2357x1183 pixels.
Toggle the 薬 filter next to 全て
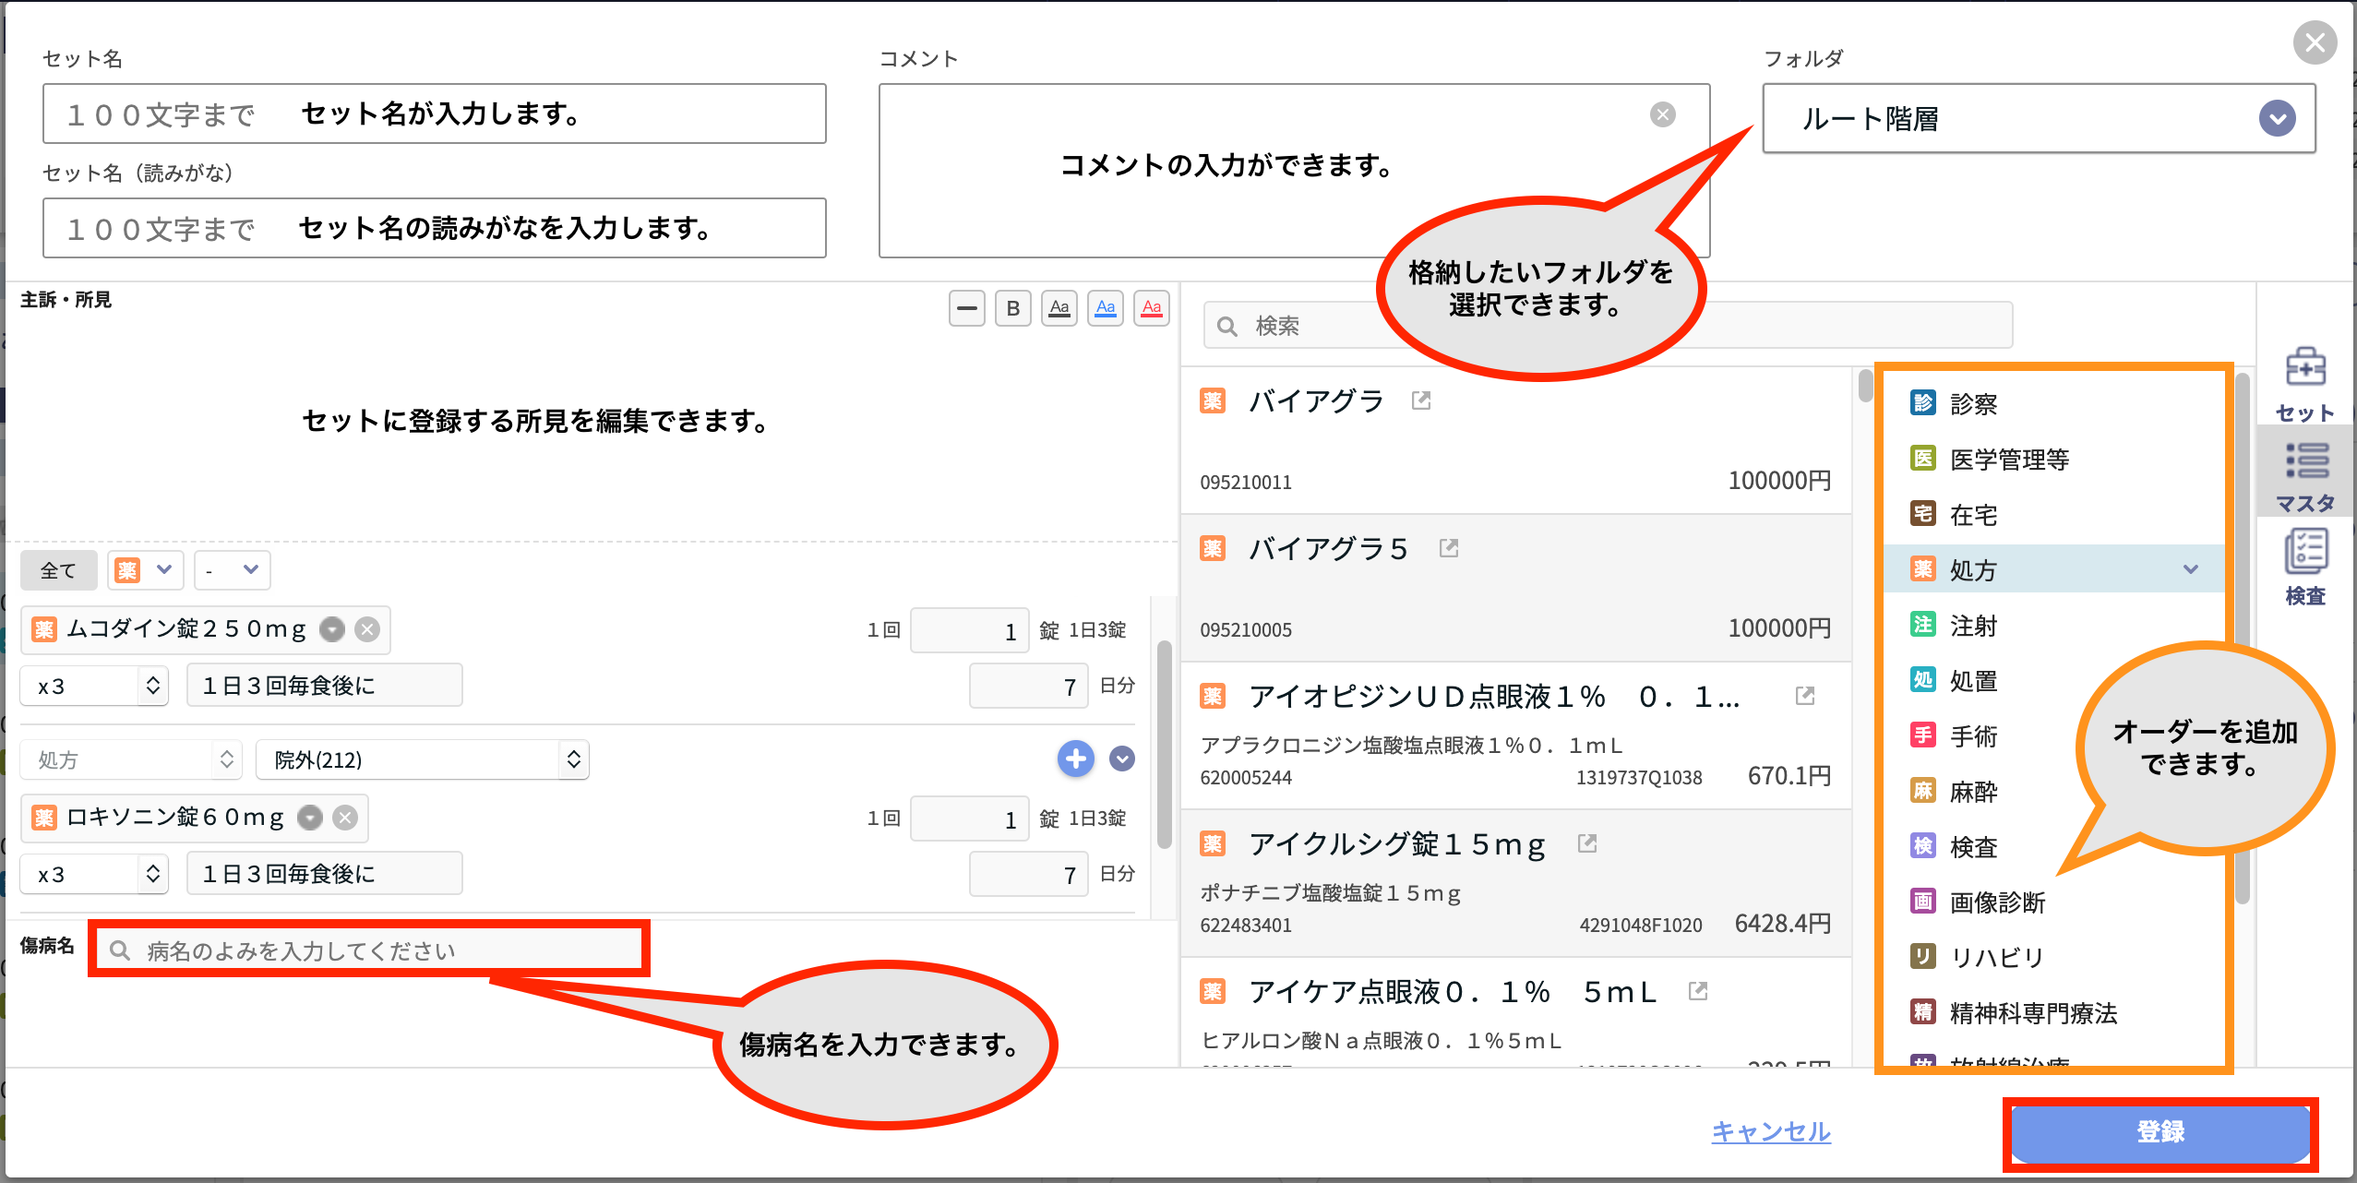click(x=144, y=569)
